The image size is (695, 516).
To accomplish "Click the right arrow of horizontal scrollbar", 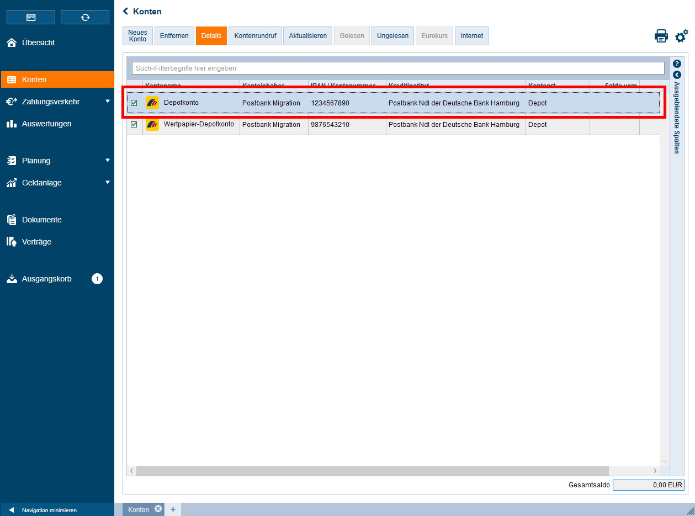I will 655,471.
